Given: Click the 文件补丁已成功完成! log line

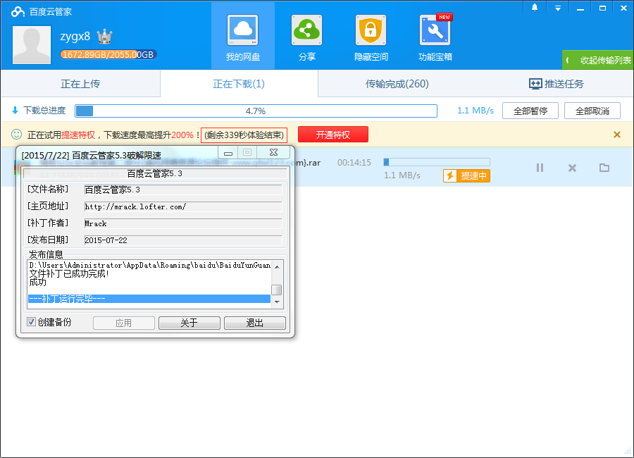Looking at the screenshot, I should tap(69, 274).
